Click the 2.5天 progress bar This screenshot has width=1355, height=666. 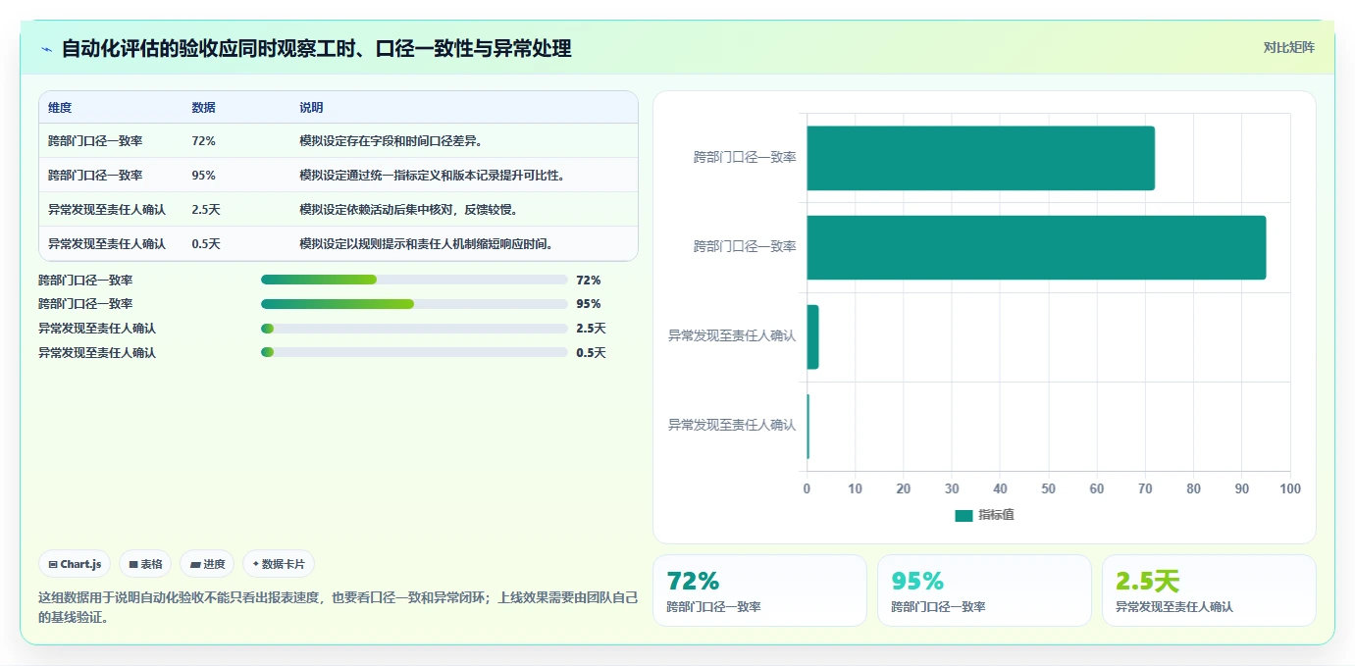tap(414, 329)
